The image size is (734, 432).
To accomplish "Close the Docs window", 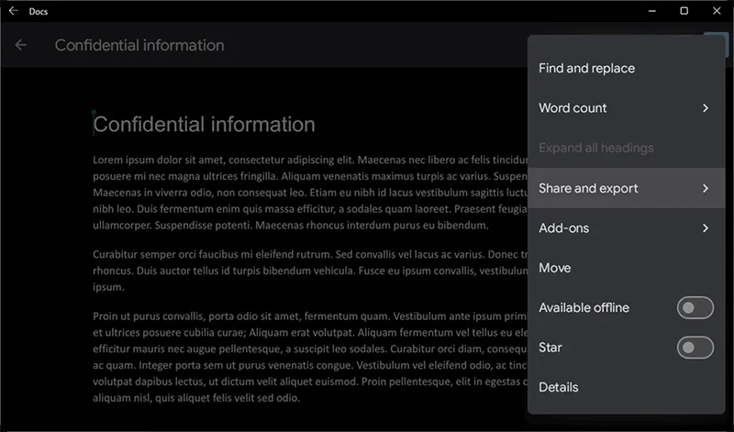I will [717, 11].
